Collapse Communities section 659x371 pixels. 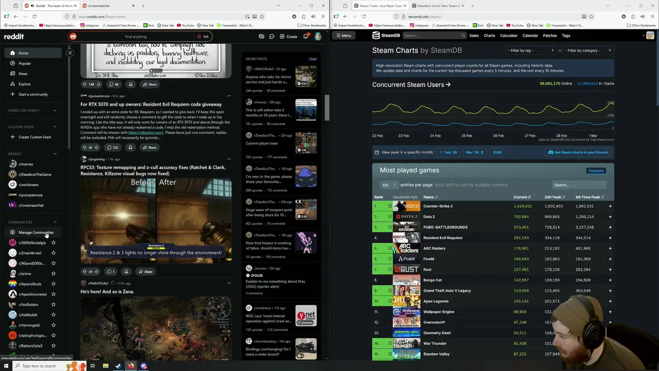[x=55, y=222]
